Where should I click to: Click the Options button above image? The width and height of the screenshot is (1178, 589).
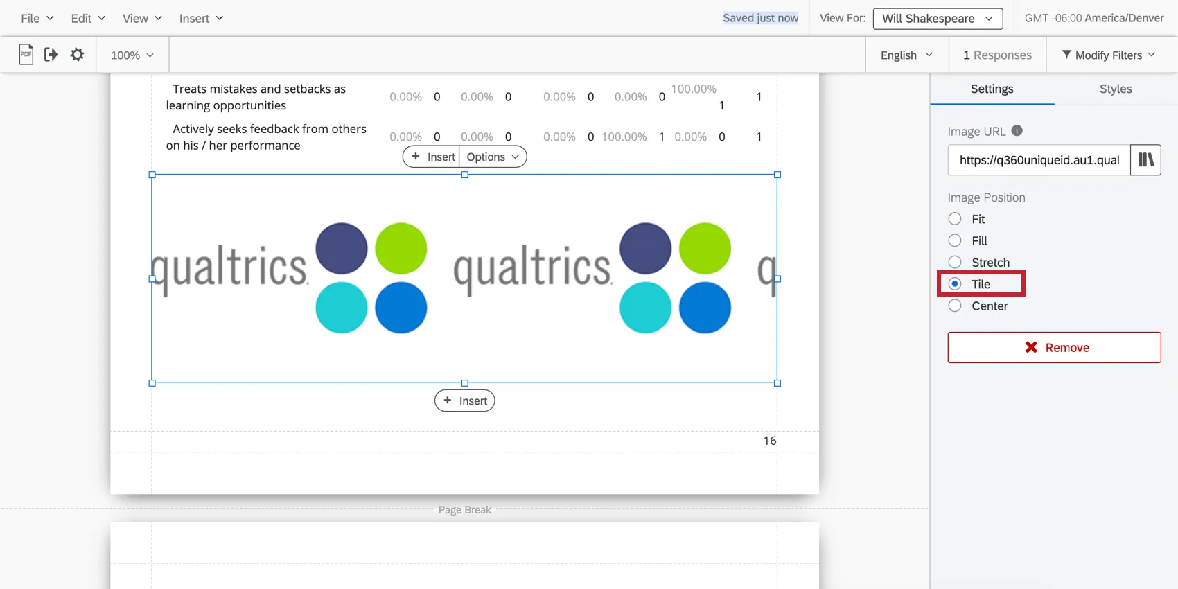coord(493,157)
